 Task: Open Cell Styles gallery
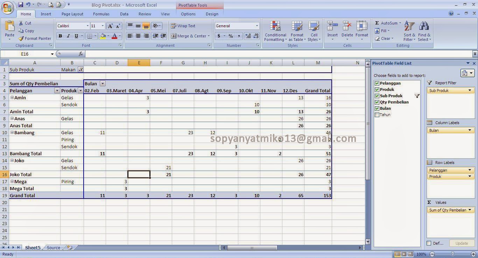[314, 31]
